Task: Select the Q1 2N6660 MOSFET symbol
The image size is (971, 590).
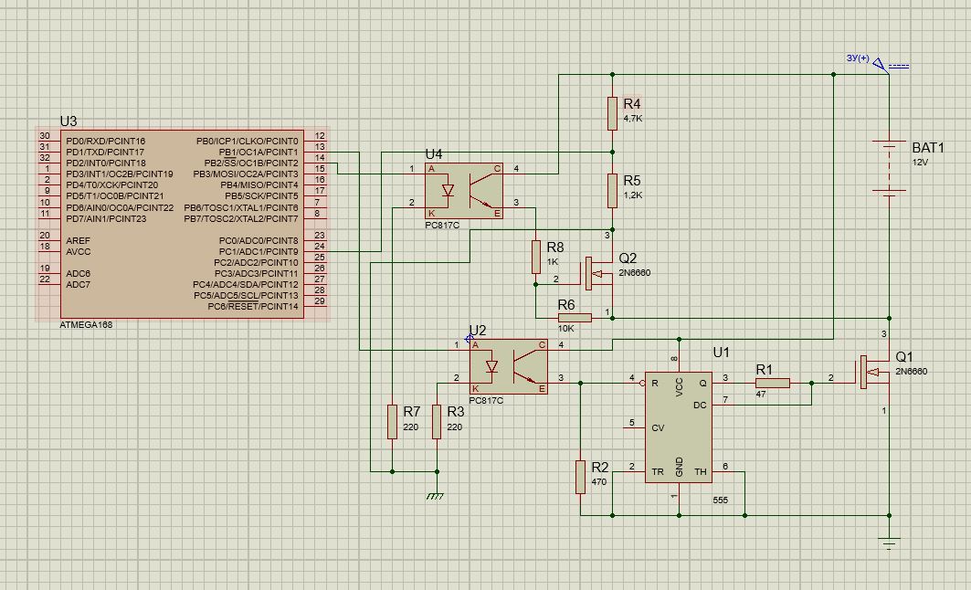Action: (x=870, y=374)
